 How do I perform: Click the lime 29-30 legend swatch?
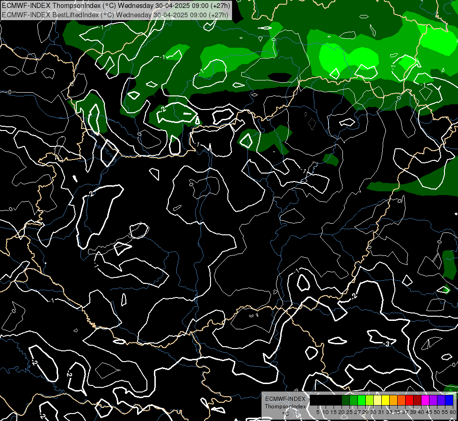370,400
